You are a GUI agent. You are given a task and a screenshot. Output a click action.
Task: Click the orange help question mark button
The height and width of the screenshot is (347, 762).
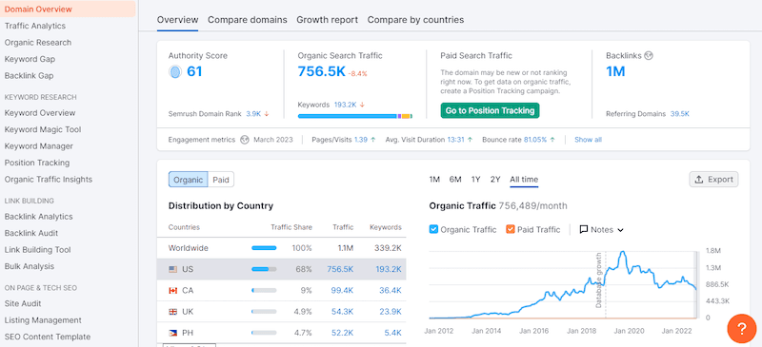742,329
